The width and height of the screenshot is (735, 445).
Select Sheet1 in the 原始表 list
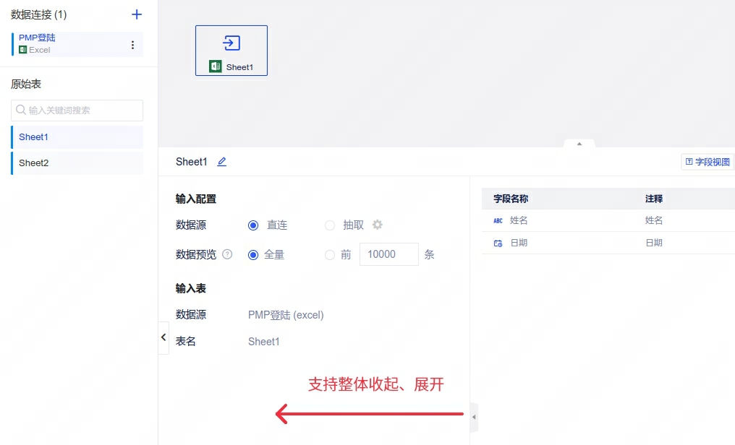(77, 137)
